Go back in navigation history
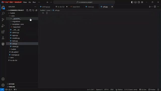 click(x=48, y=2)
